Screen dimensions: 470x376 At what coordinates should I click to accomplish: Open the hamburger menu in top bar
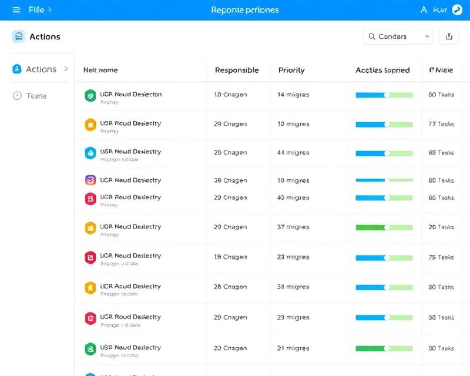point(16,10)
